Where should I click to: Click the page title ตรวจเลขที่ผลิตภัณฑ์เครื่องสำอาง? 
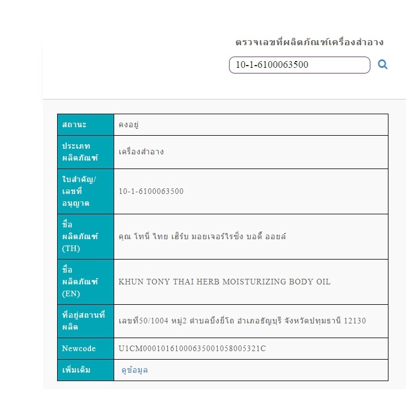point(309,42)
